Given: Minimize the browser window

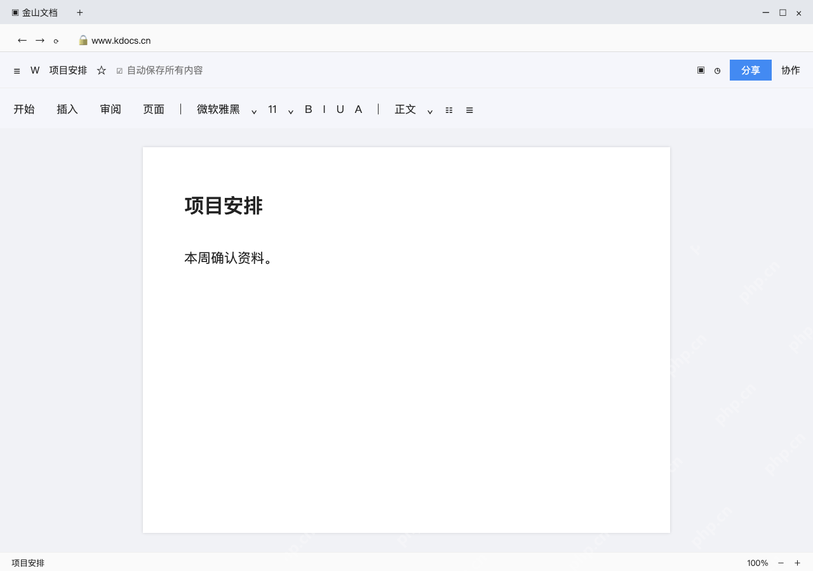Looking at the screenshot, I should click(766, 12).
